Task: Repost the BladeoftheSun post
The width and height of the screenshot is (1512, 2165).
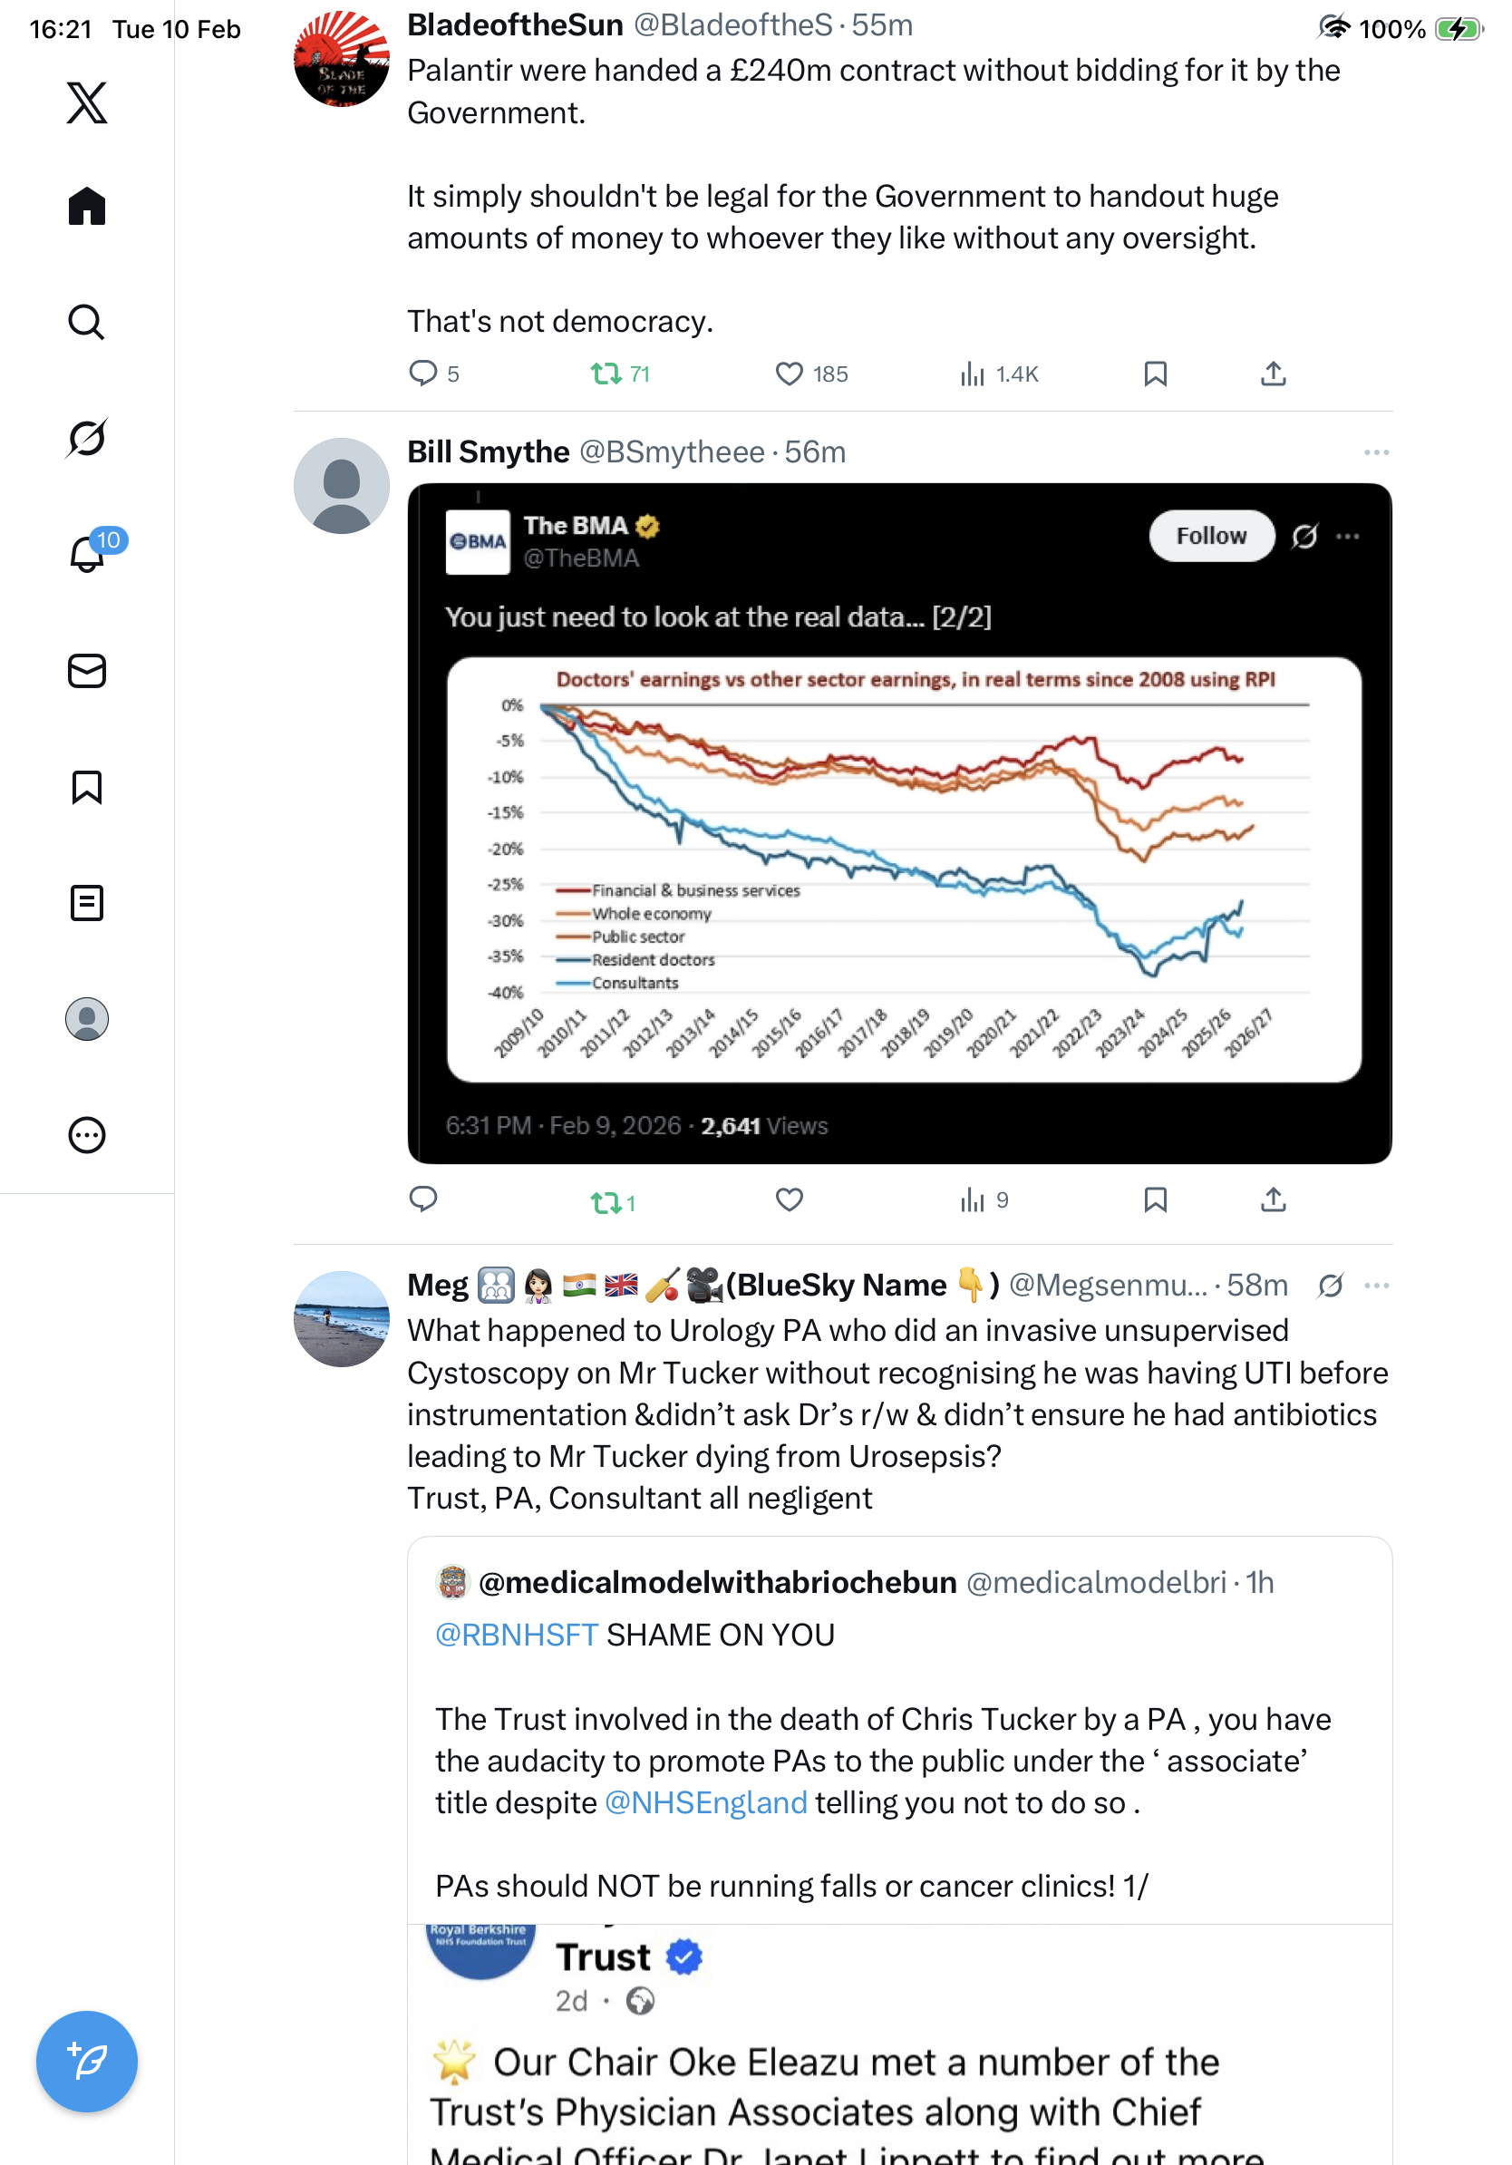Action: [x=606, y=374]
